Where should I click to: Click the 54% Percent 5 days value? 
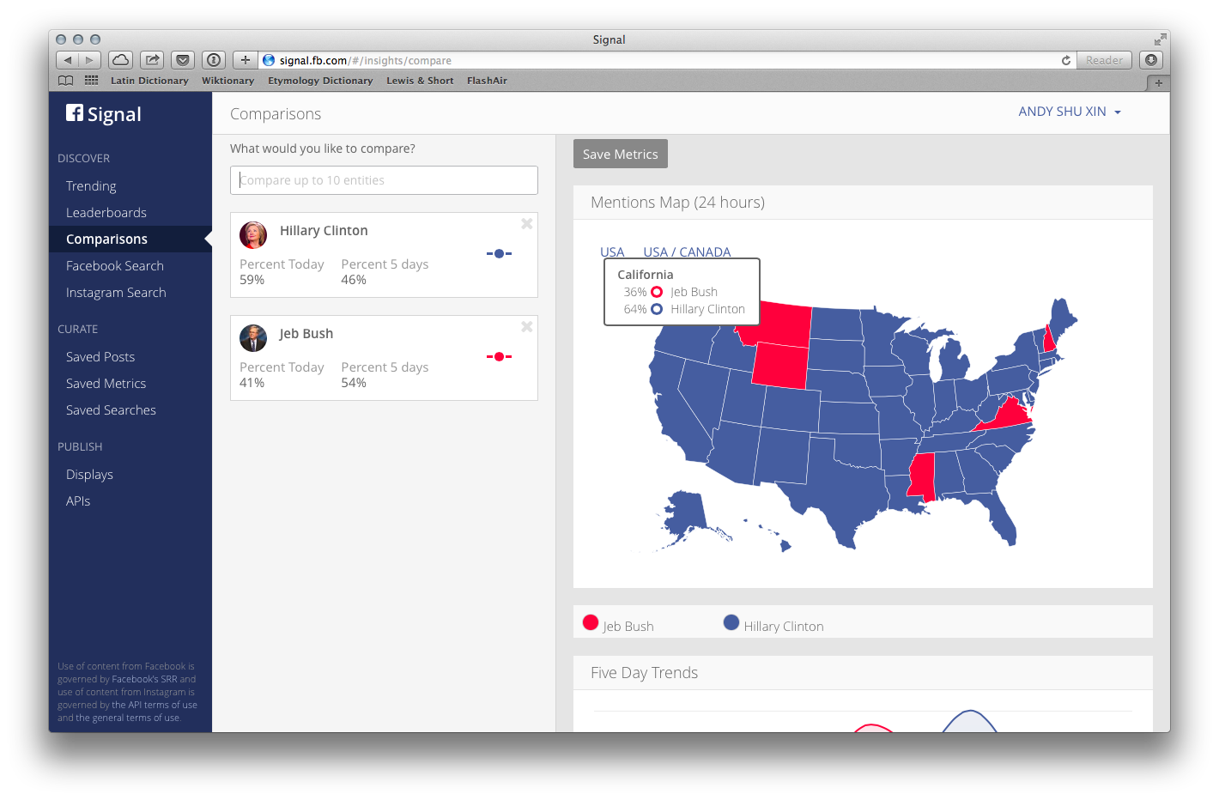pos(354,383)
